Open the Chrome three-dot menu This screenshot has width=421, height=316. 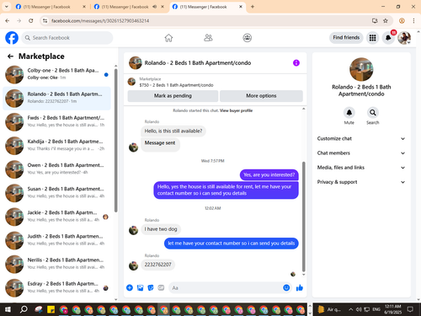tap(413, 20)
